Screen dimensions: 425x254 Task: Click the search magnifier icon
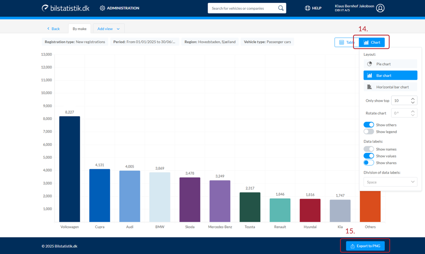[x=281, y=8]
